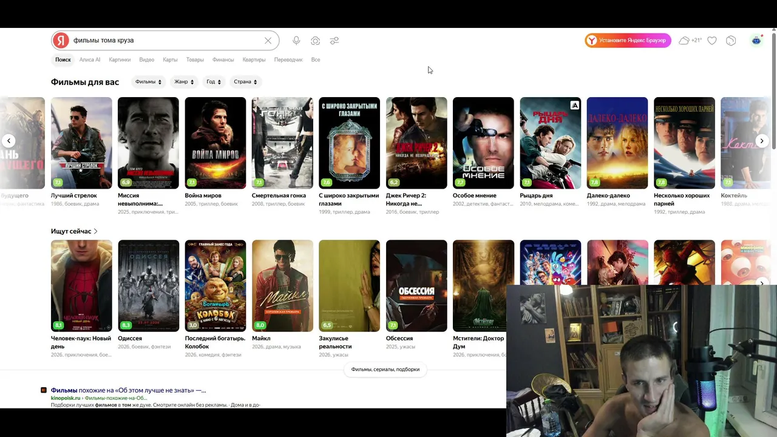Open the Мстители: Доктор Дум poster
The width and height of the screenshot is (777, 437).
pos(483,286)
